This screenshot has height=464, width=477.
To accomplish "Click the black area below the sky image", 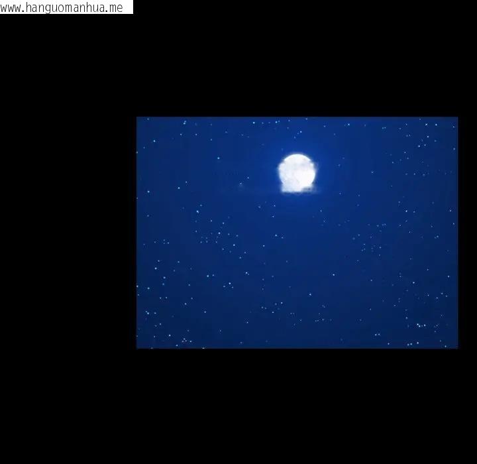I will pos(297,406).
